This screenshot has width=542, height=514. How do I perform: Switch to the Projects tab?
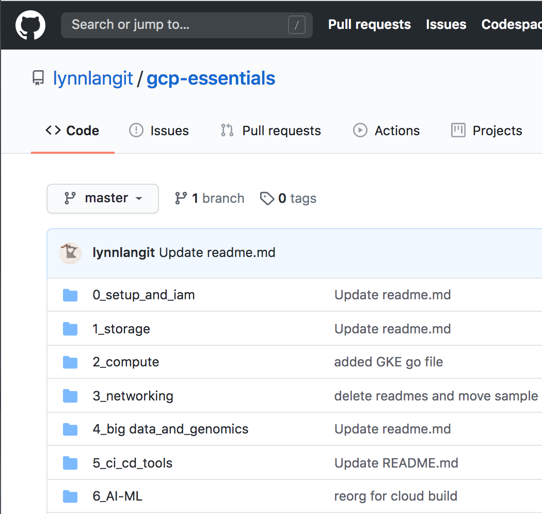pos(486,131)
